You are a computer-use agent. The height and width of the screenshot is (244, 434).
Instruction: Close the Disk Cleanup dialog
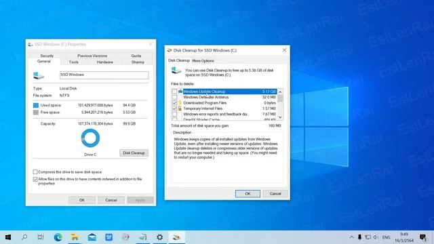tap(284, 50)
